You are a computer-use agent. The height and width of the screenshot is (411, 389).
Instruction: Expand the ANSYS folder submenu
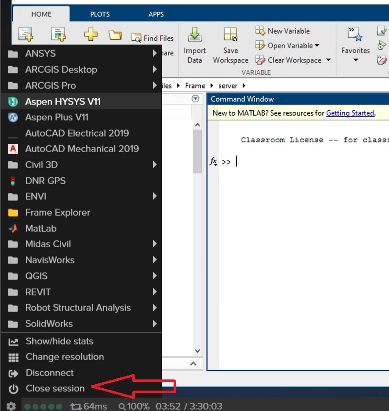click(x=155, y=53)
